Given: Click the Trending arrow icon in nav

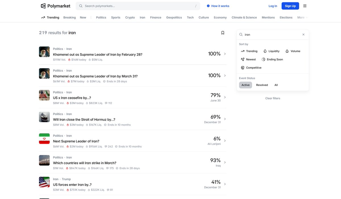Looking at the screenshot, I should (43, 18).
